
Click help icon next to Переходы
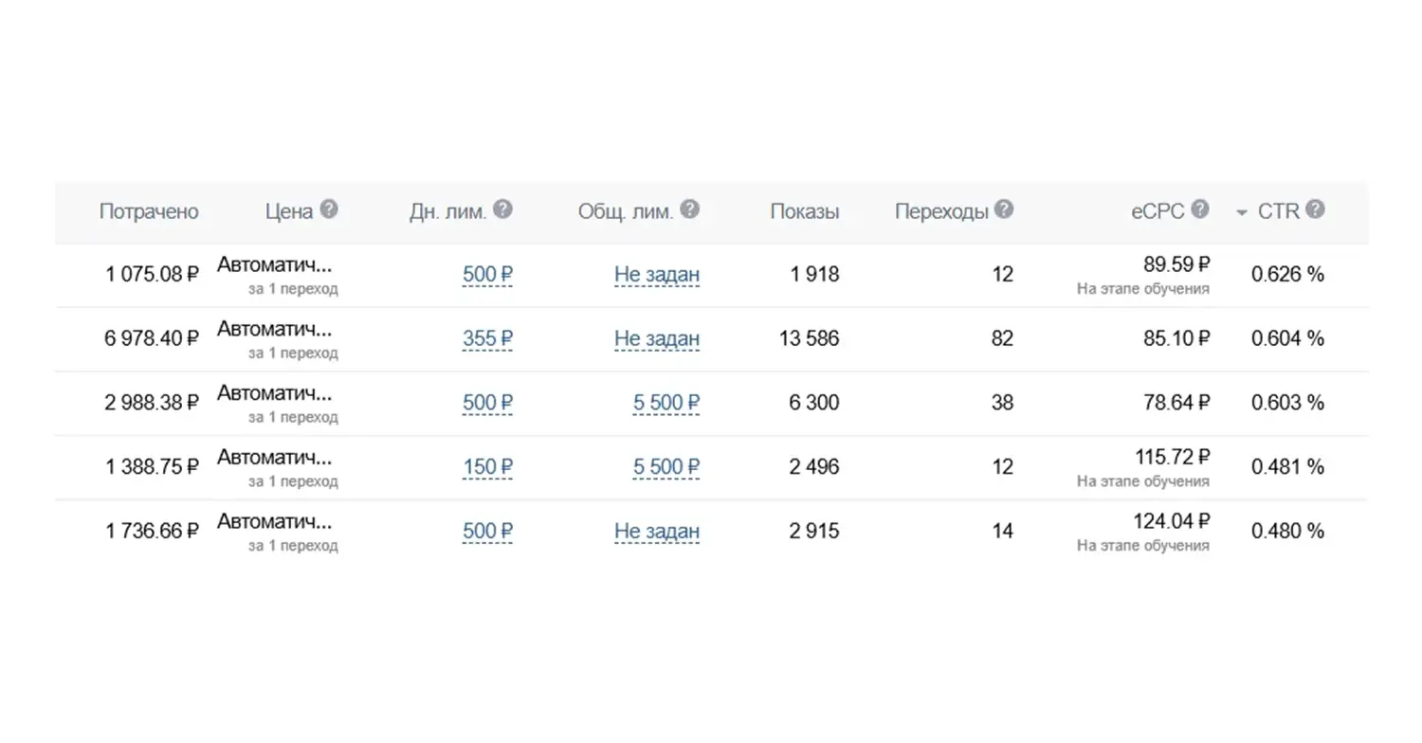[1004, 209]
